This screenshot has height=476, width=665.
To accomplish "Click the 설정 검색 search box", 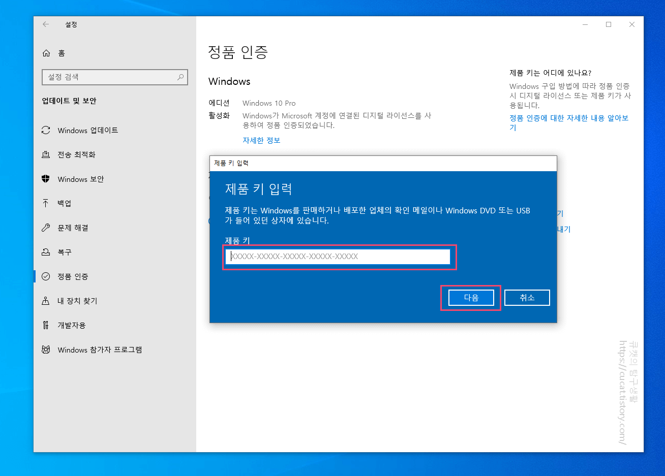I will pyautogui.click(x=115, y=77).
